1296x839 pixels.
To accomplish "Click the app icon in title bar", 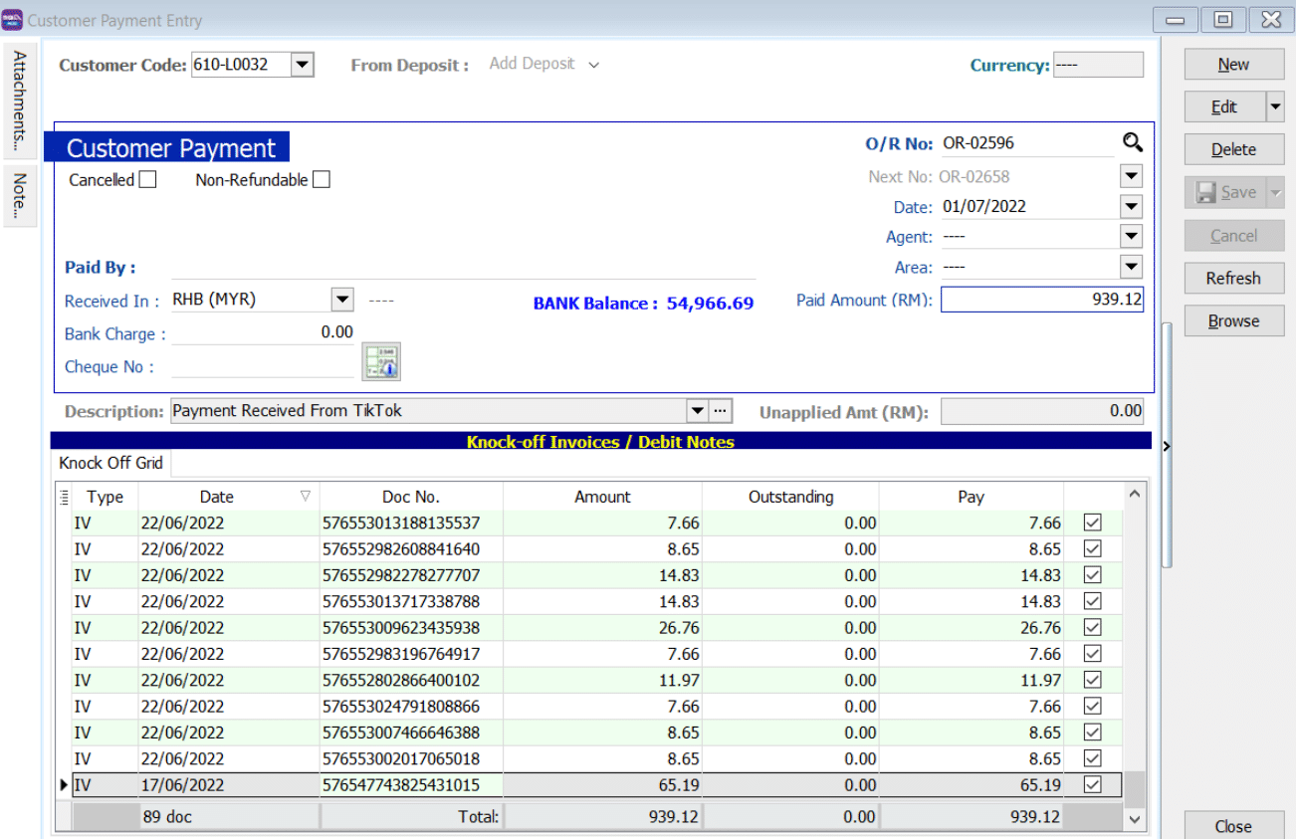I will [13, 20].
